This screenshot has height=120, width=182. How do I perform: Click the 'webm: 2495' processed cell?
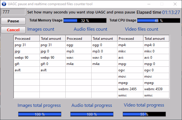click(130, 89)
